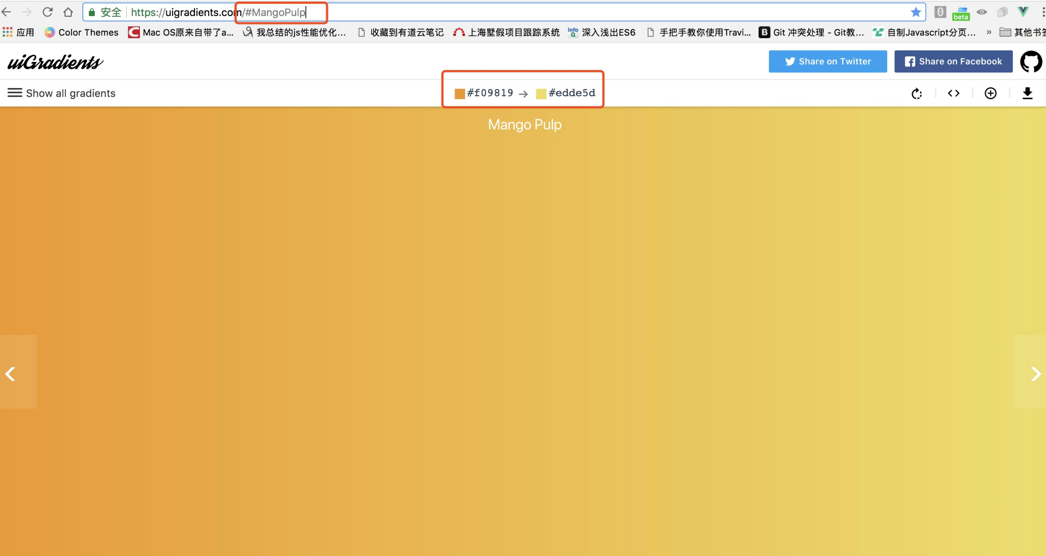Go to the next gradient with right arrow
The height and width of the screenshot is (556, 1046).
point(1036,373)
